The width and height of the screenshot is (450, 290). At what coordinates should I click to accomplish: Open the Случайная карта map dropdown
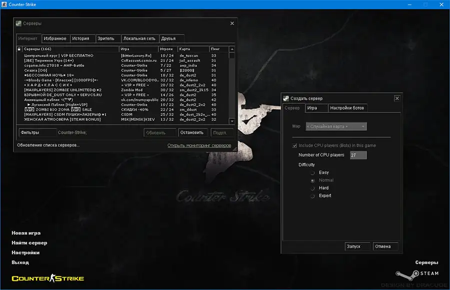[x=362, y=126]
